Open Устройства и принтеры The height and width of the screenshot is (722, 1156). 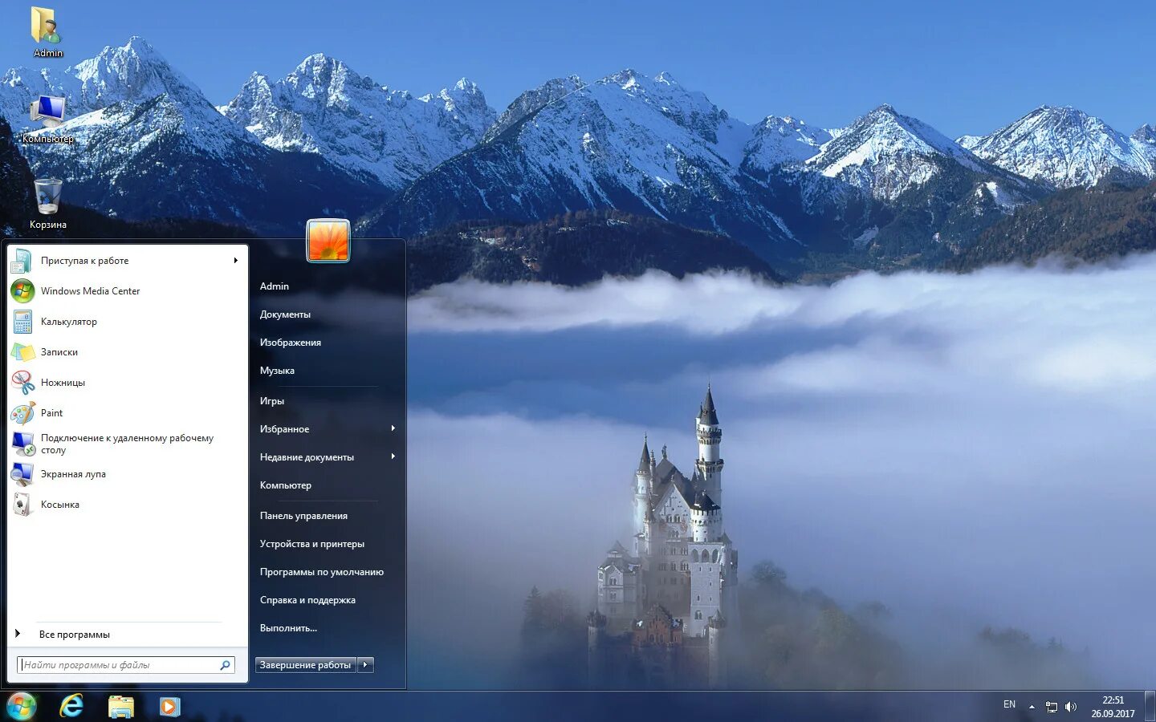(312, 544)
